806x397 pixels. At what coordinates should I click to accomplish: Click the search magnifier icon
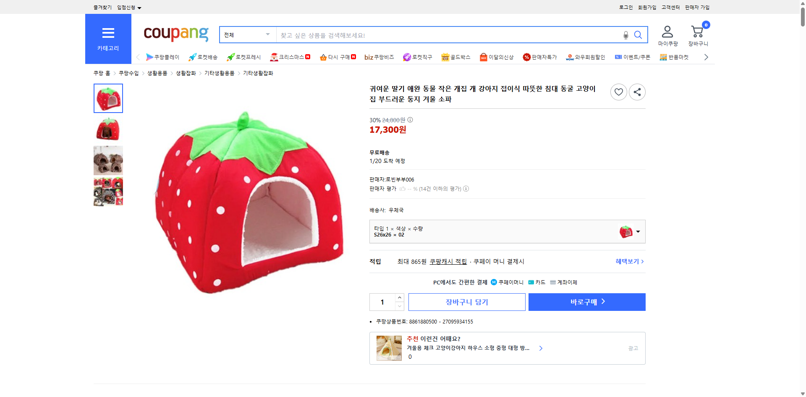638,35
